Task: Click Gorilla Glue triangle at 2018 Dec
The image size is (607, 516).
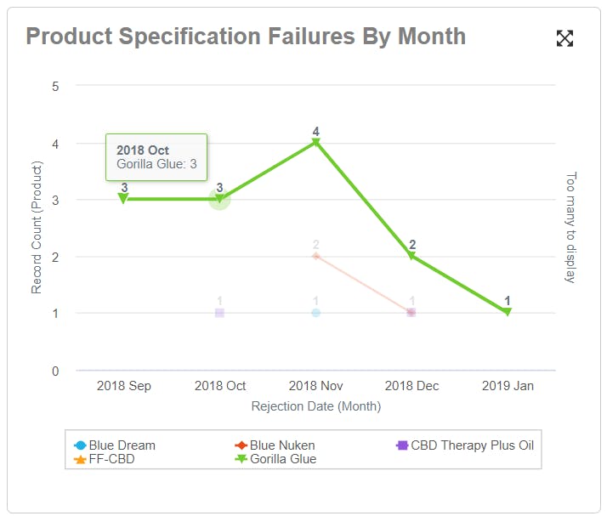Action: pyautogui.click(x=411, y=256)
